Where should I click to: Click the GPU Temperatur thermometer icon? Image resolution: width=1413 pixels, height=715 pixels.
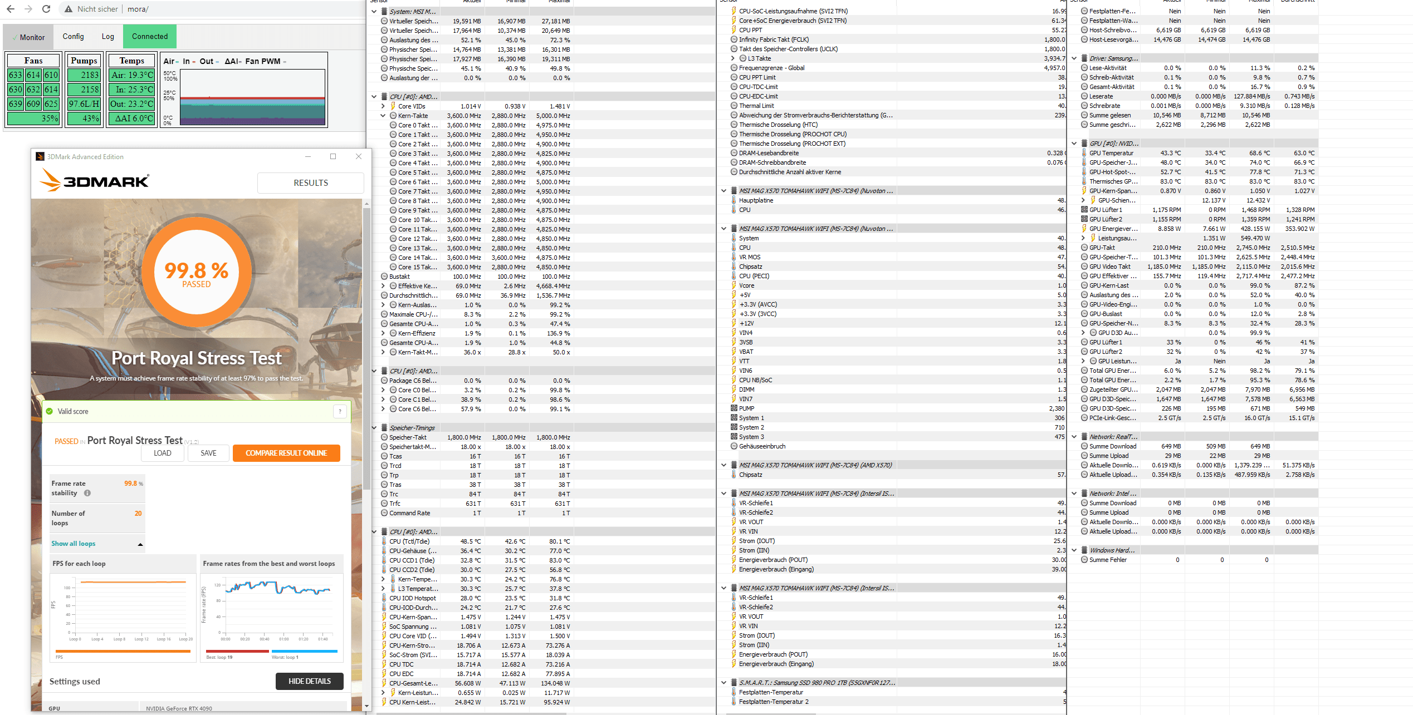tap(1084, 153)
